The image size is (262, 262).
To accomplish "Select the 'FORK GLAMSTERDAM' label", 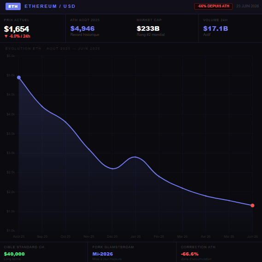I will pyautogui.click(x=113, y=247).
